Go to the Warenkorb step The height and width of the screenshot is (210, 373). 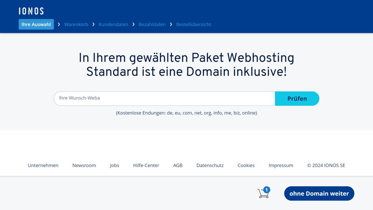pos(76,24)
